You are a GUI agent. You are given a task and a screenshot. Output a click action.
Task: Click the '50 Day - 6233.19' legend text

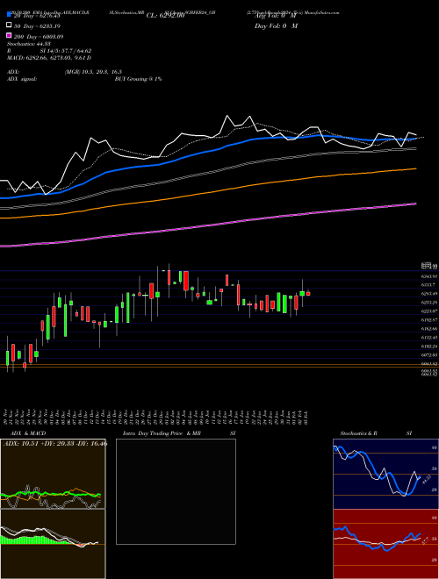click(38, 26)
